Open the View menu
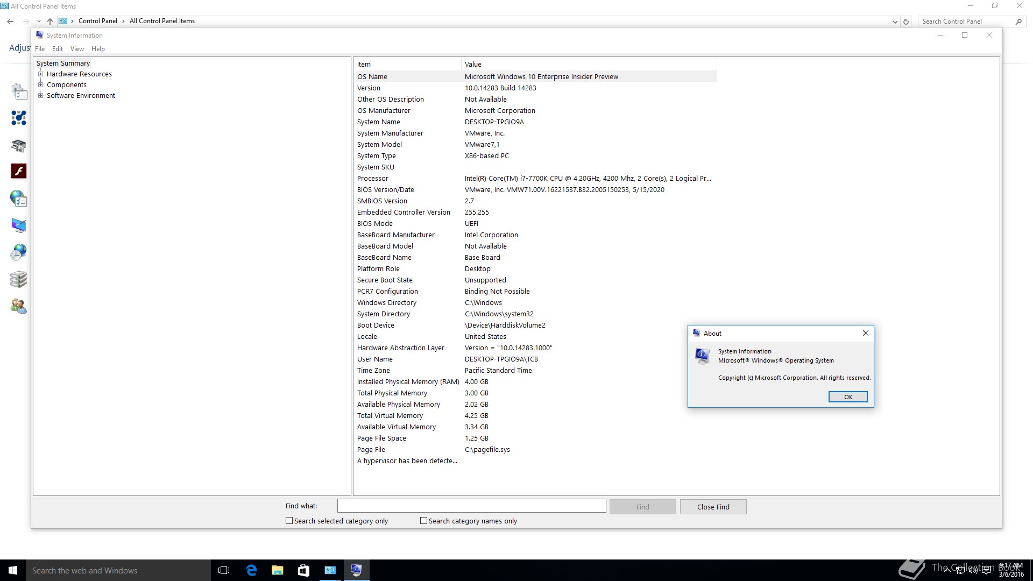This screenshot has width=1033, height=581. (77, 49)
